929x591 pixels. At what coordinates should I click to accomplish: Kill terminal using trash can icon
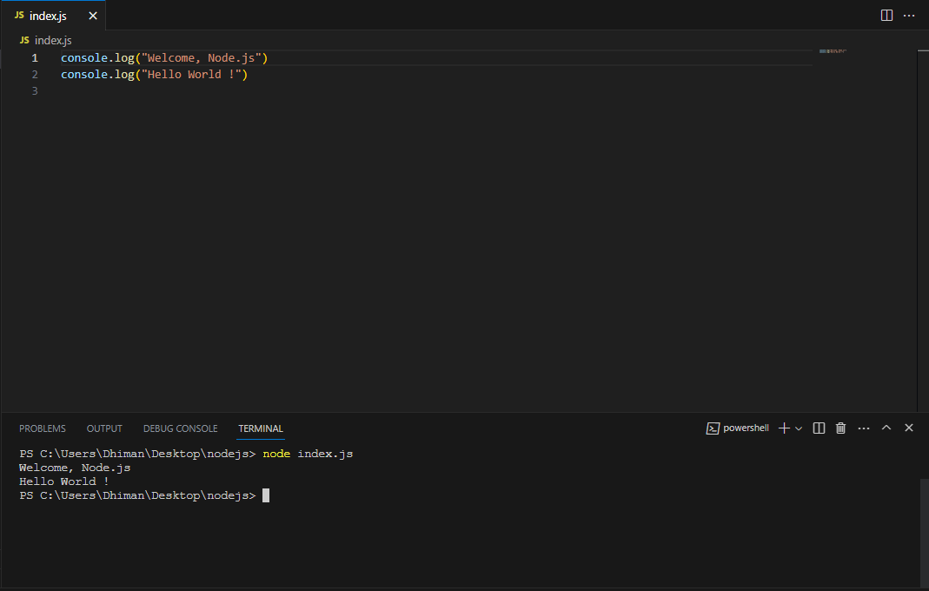tap(840, 428)
